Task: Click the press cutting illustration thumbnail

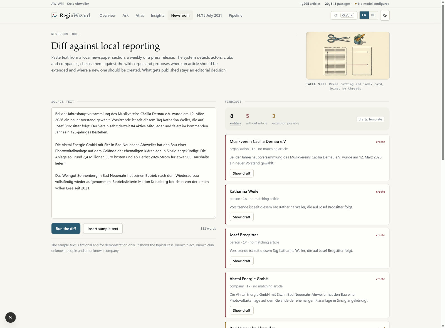Action: click(x=348, y=56)
